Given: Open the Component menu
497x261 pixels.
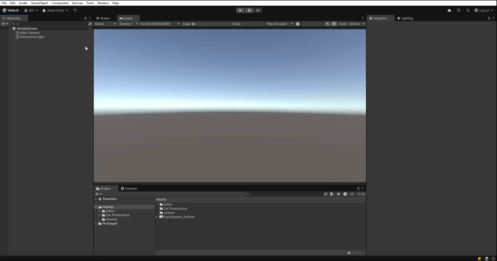Looking at the screenshot, I should coord(60,3).
